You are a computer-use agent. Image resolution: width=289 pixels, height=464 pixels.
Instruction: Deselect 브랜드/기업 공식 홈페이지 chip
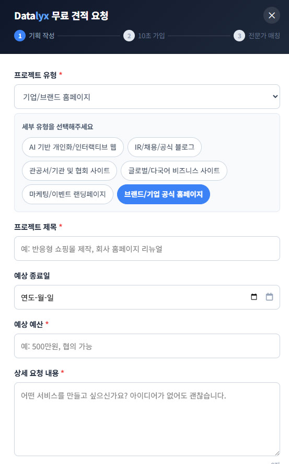coord(164,194)
